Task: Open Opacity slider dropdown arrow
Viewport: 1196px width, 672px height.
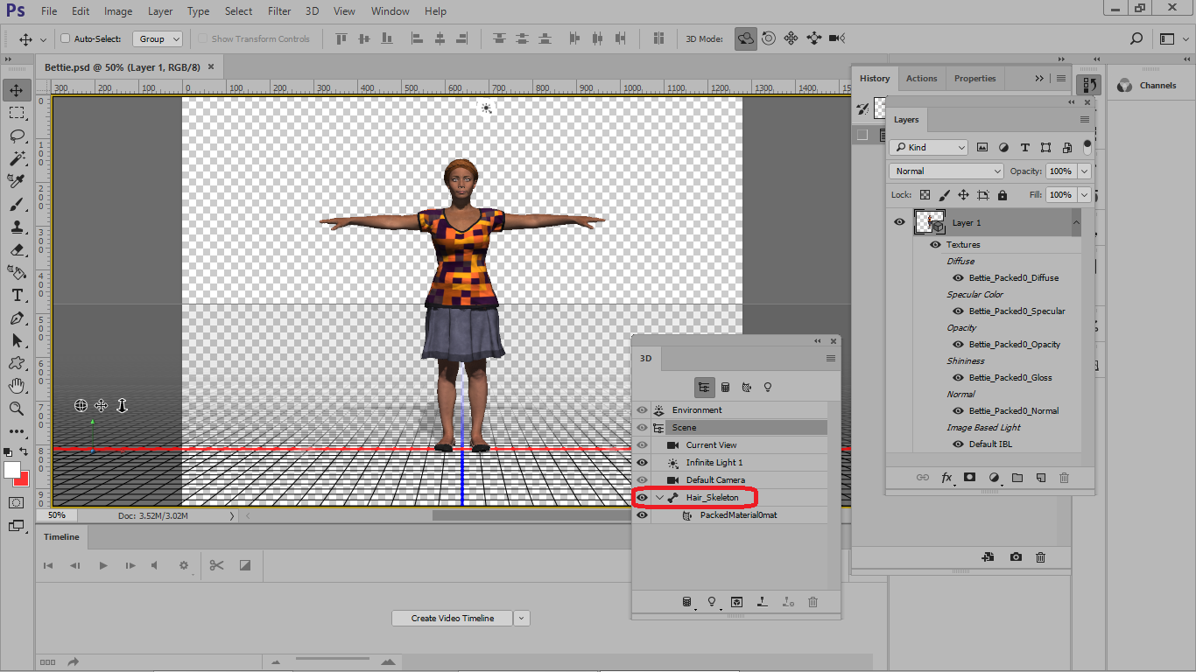Action: [1085, 171]
